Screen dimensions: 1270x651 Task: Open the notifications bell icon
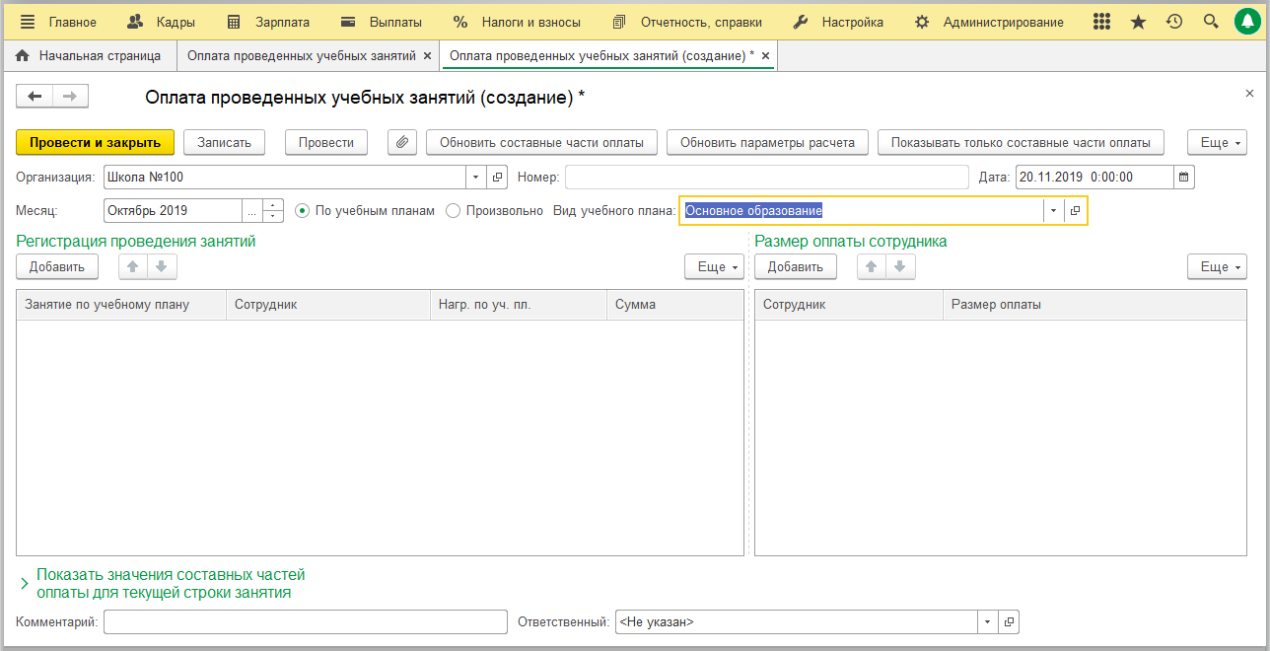[1246, 22]
